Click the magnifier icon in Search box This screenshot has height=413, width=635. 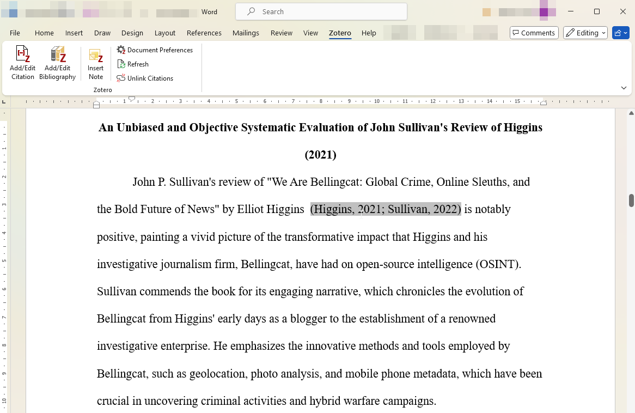tap(251, 11)
